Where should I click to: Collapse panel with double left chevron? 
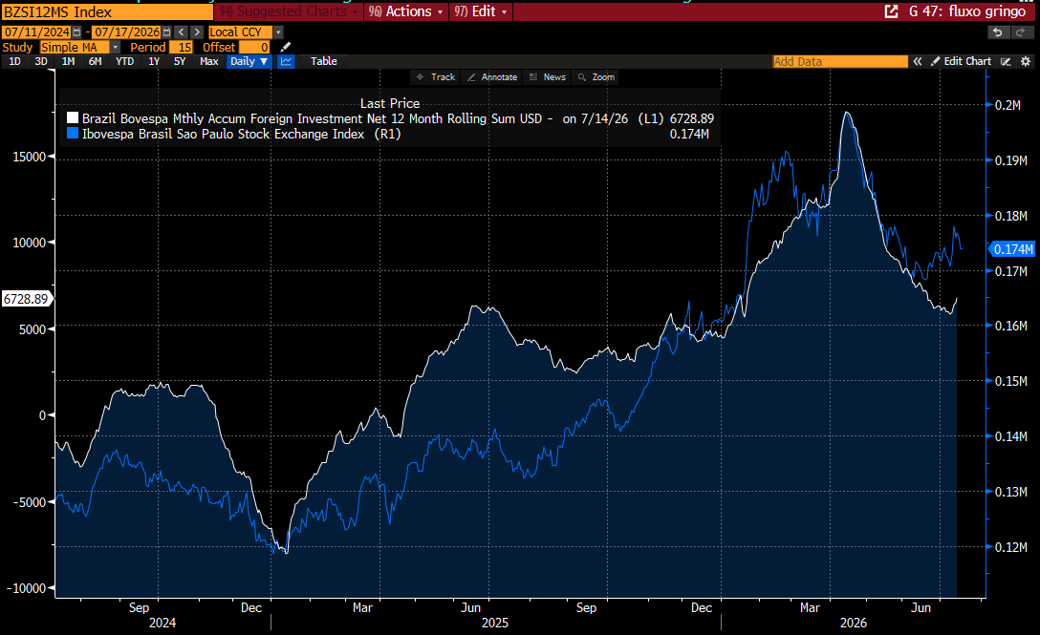[x=918, y=61]
